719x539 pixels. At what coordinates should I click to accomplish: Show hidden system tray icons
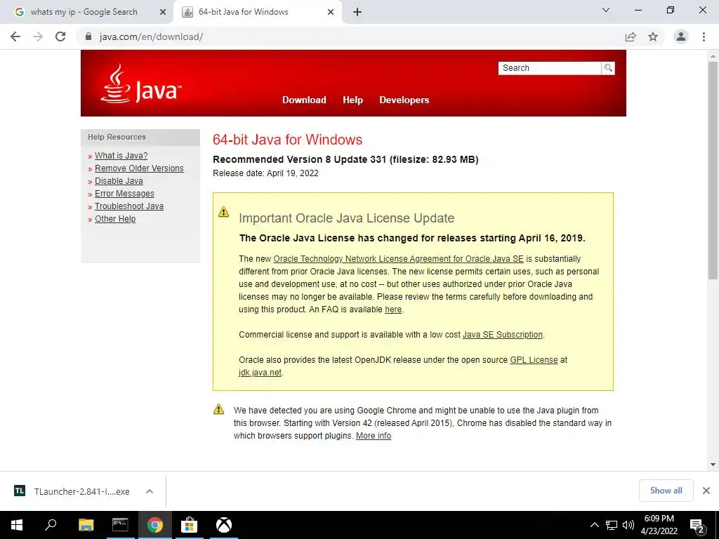(x=594, y=525)
